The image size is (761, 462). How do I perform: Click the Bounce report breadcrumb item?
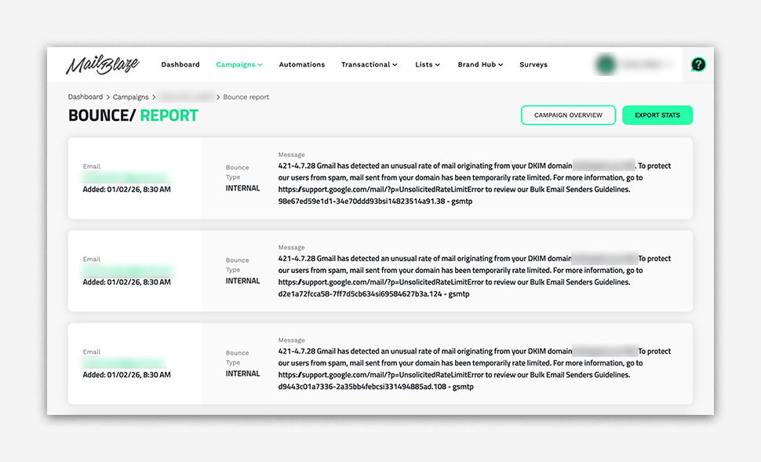[246, 97]
